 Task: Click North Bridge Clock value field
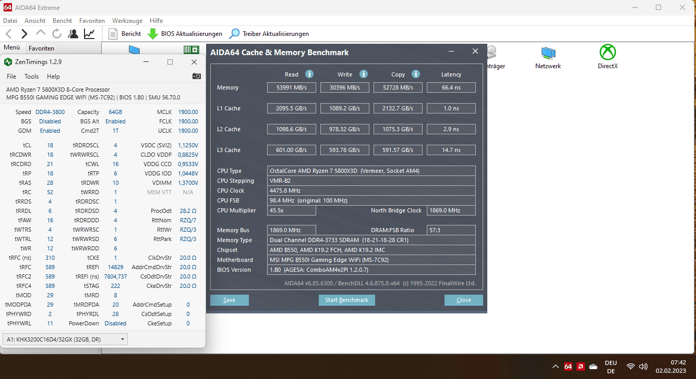(451, 210)
